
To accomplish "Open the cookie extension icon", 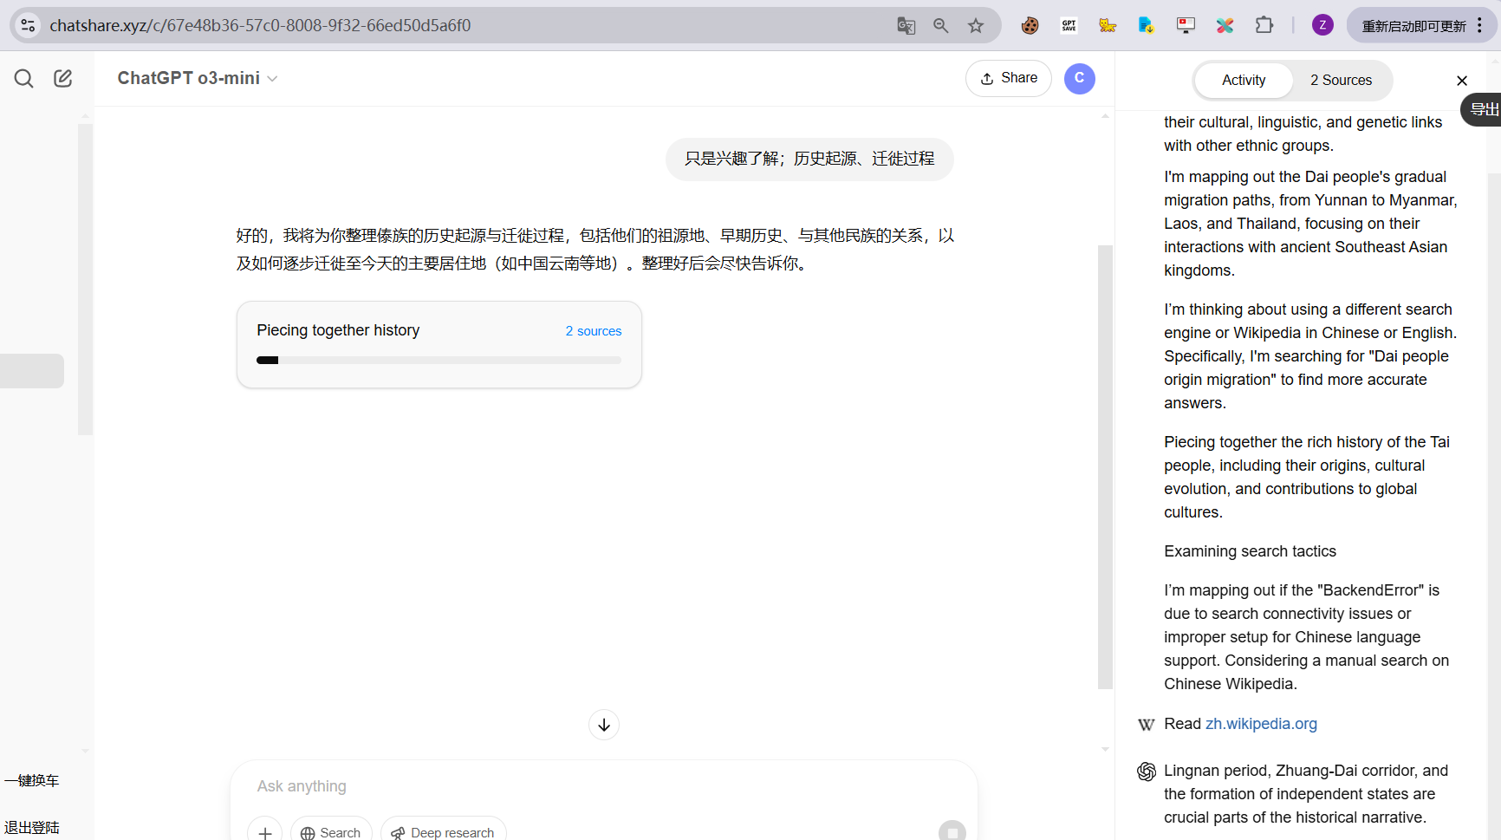I will point(1030,26).
